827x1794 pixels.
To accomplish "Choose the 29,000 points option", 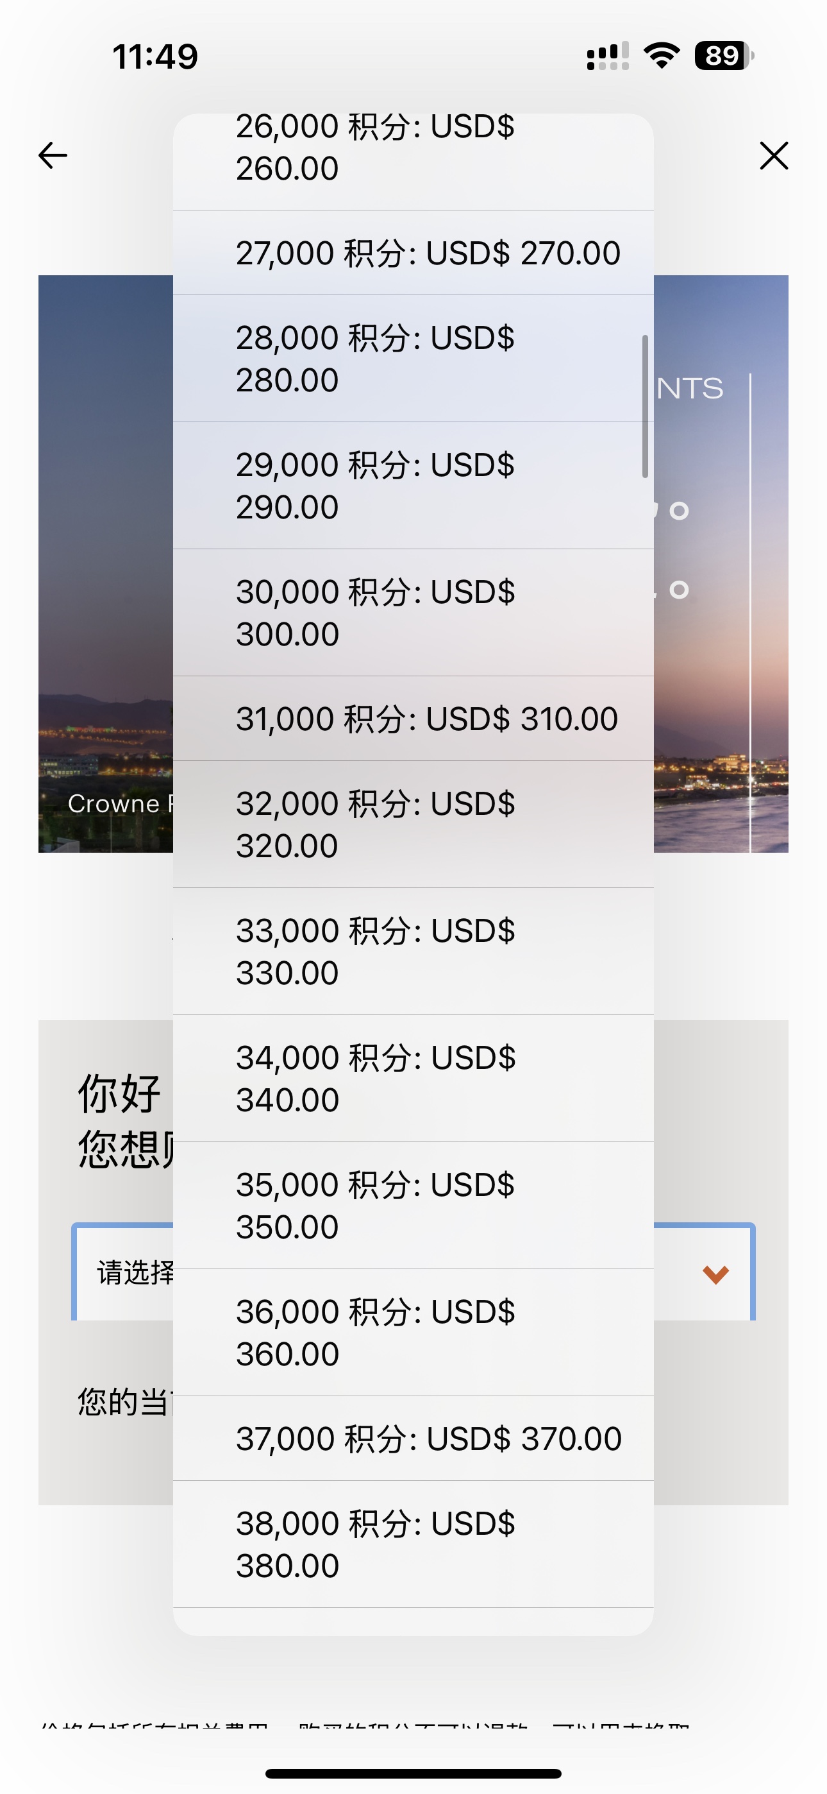I will click(413, 486).
